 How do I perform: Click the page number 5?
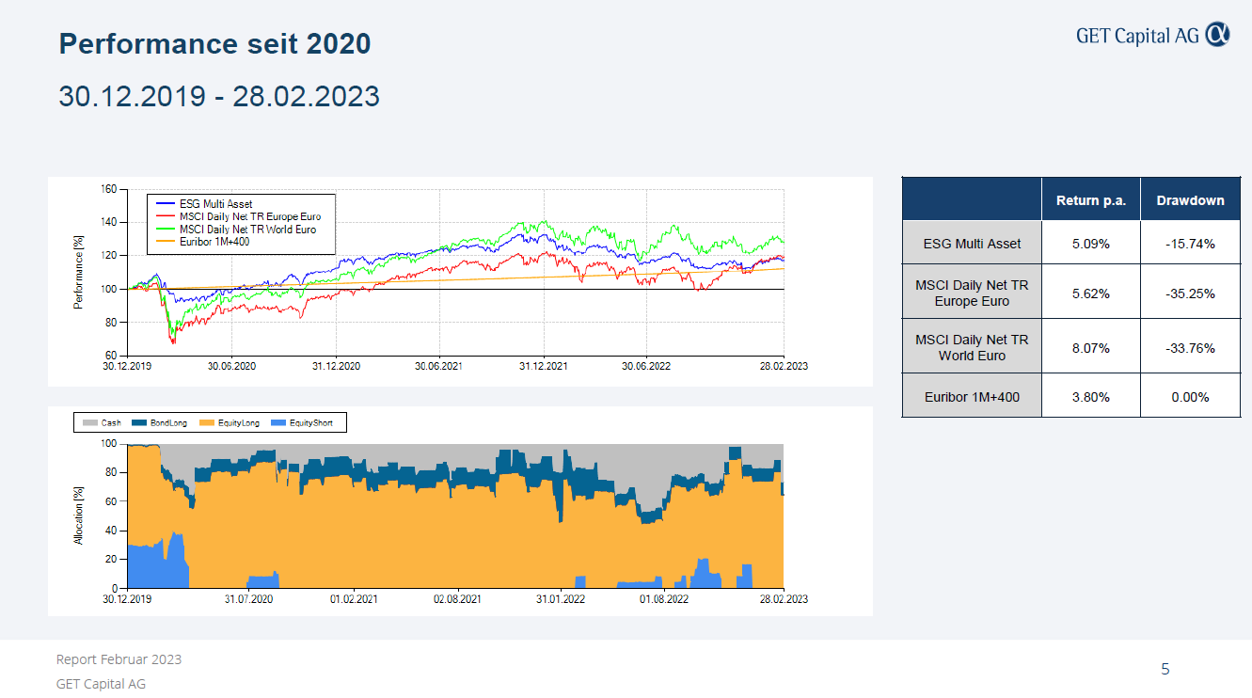(x=1165, y=670)
